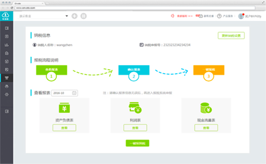Open the user avatar menu 用户BVVZfy
Viewport: 266px width, 164px height.
tap(250, 16)
